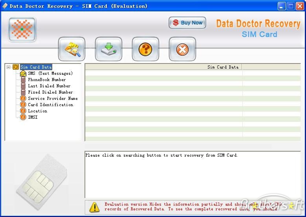Select Service Provider Name entry
Screen dimensions: 306x217
(x=53, y=98)
